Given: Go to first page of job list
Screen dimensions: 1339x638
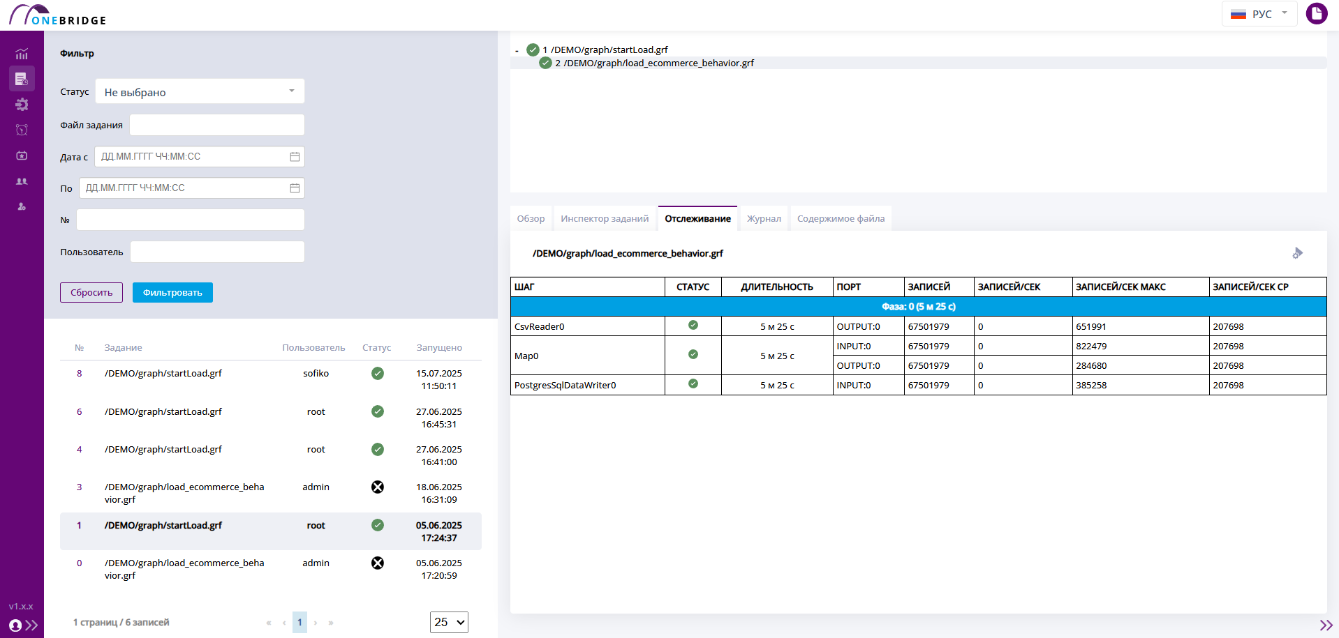Looking at the screenshot, I should coord(269,623).
